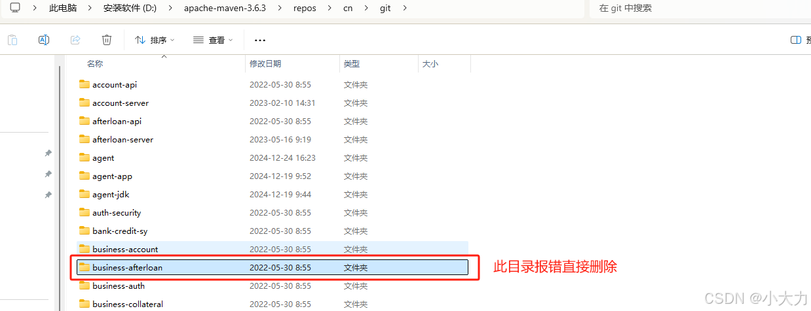Expand chevron after cn in breadcrumb

click(365, 8)
